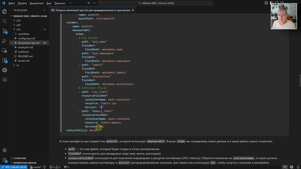The height and width of the screenshot is (169, 301).
Task: Click the Проводник panel title
Action: 20,10
